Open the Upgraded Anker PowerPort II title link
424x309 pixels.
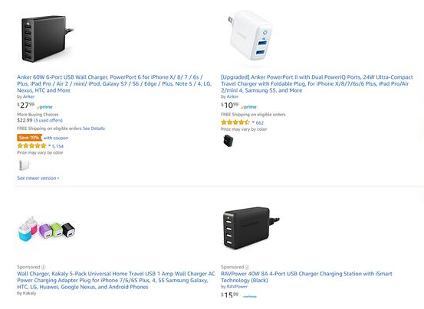click(317, 83)
